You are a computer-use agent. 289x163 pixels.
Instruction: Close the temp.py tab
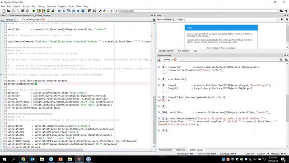[15, 19]
